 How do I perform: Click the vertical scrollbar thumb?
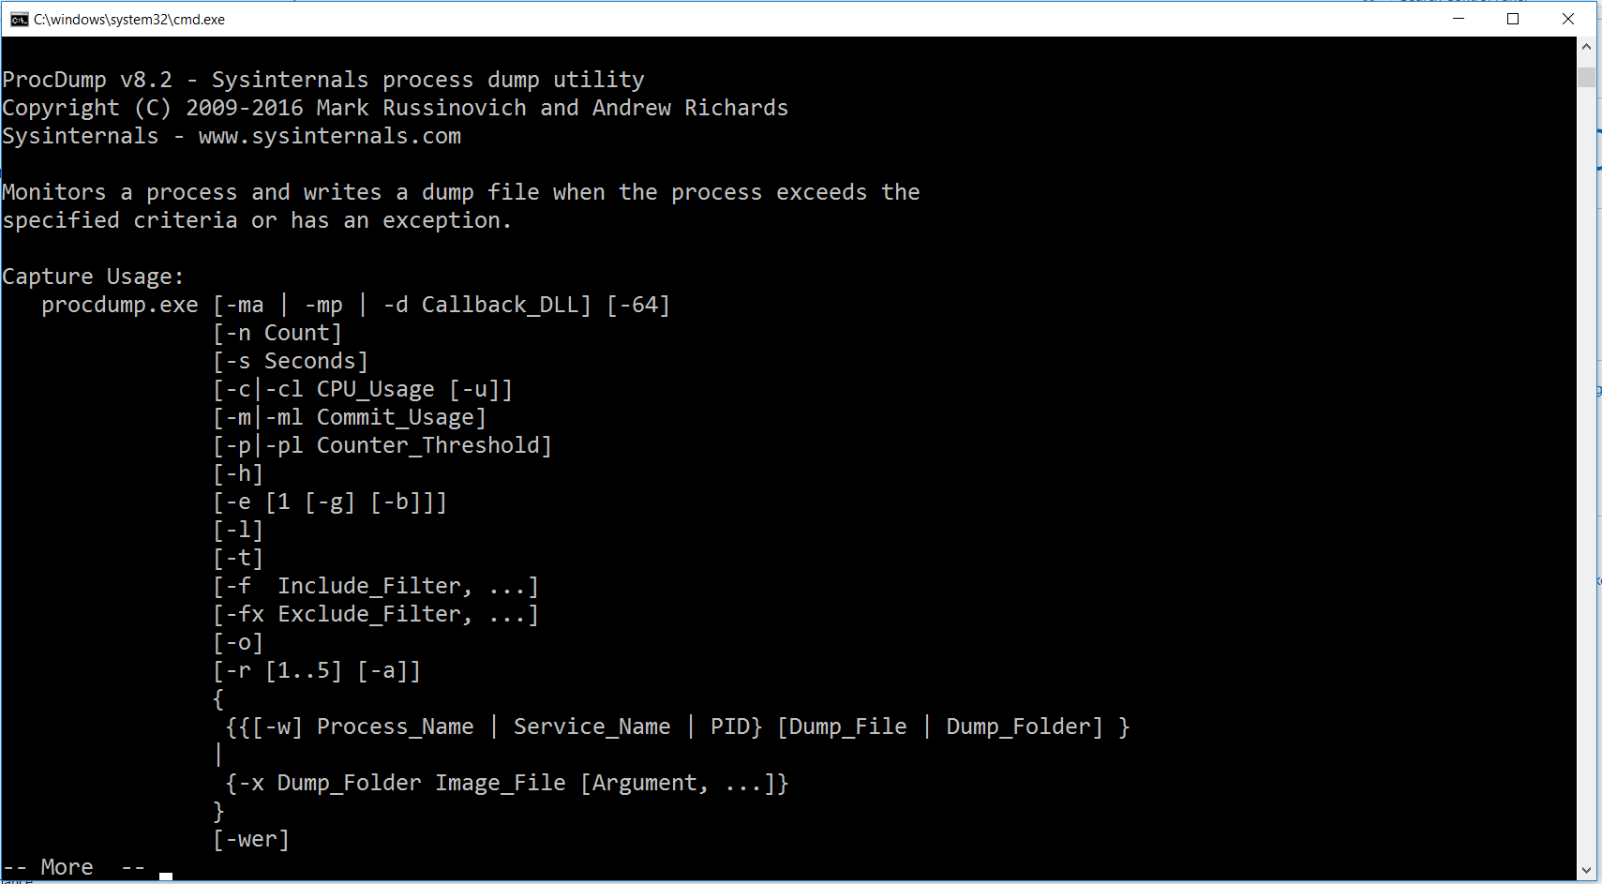tap(1586, 77)
